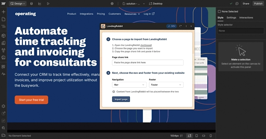Close the LandingRabbit app panel
Image resolution: width=266 pixels, height=139 pixels.
pyautogui.click(x=191, y=26)
